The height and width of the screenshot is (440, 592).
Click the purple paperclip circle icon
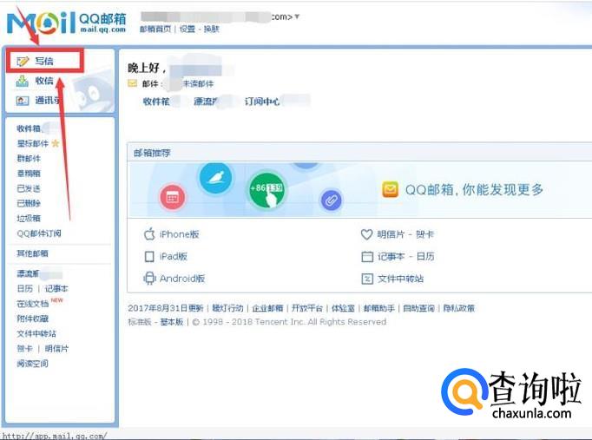(331, 200)
